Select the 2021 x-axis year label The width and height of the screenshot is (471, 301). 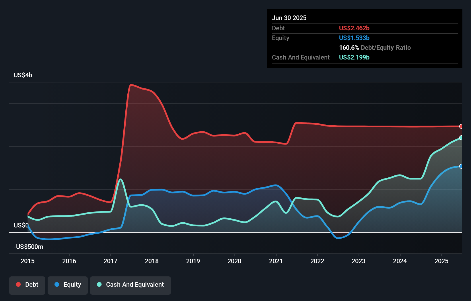pyautogui.click(x=276, y=261)
